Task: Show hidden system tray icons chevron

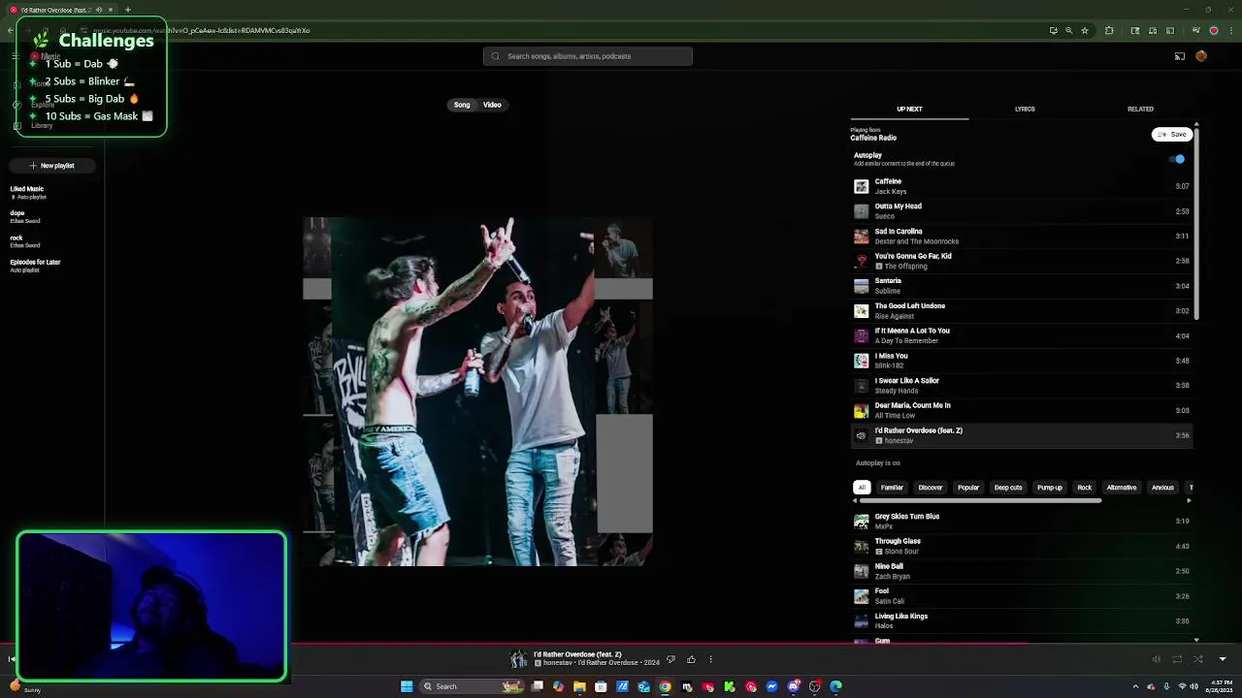Action: pos(1135,686)
